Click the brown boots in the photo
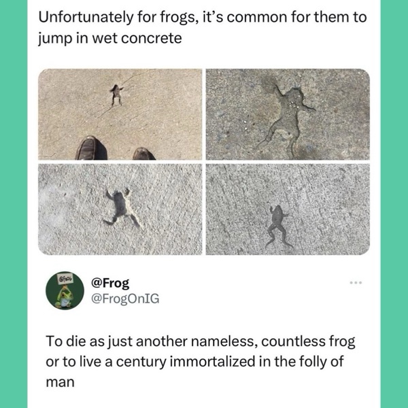The width and height of the screenshot is (408, 408). [90, 148]
